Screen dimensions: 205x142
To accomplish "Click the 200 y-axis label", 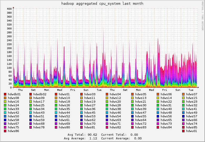I will (9, 48).
